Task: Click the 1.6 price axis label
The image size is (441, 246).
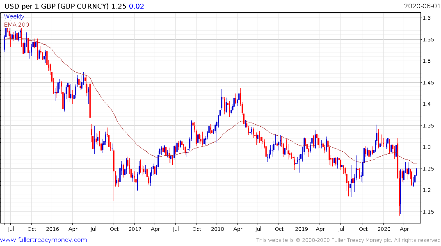Action: (427, 18)
